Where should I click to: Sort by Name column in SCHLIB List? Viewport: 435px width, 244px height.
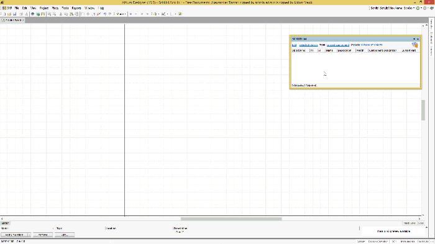331,50
